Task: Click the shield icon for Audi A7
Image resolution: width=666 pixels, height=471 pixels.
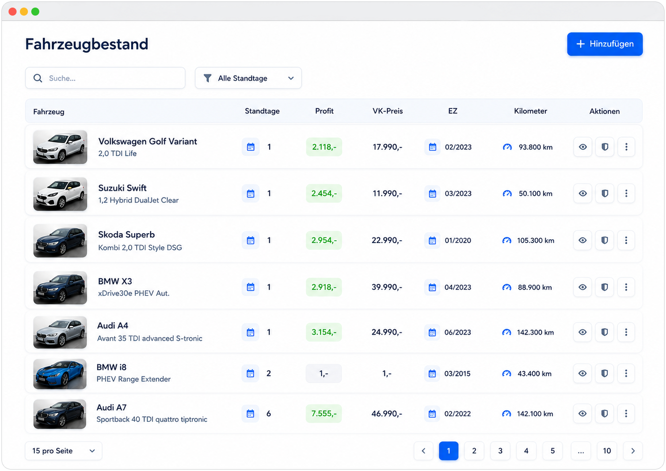Action: coord(604,414)
